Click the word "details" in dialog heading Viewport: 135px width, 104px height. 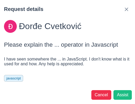click(35, 9)
